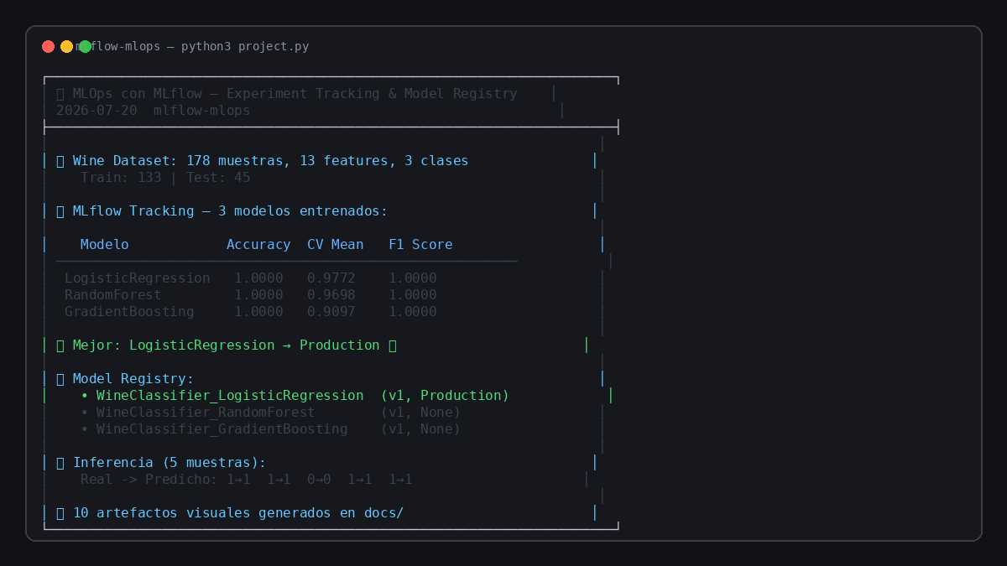The image size is (1007, 566).
Task: Select the RandomForest row in results table
Action: pyautogui.click(x=251, y=295)
